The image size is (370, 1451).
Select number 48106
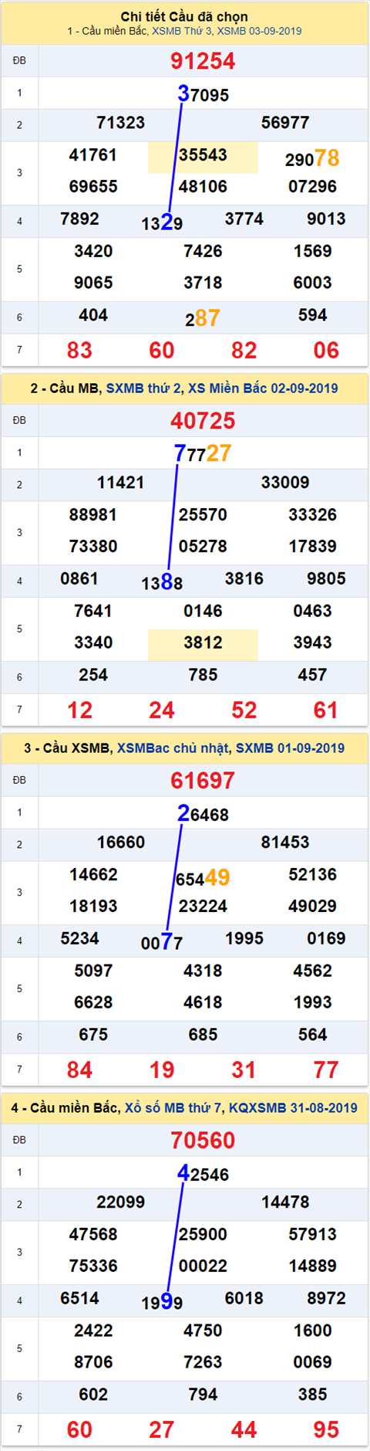[203, 187]
